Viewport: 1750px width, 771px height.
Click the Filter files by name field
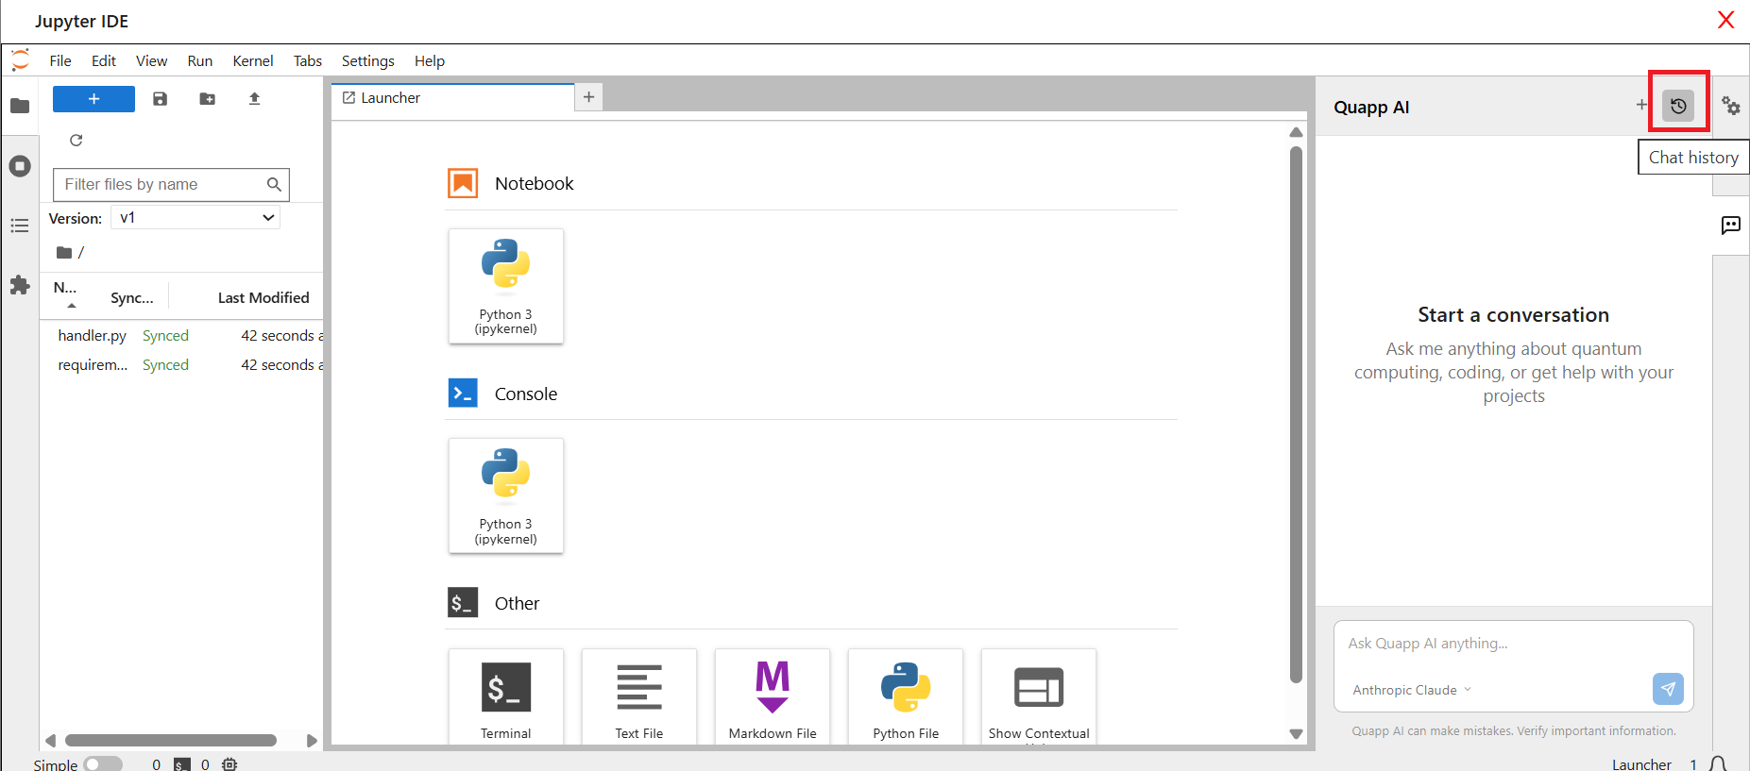[x=162, y=185]
